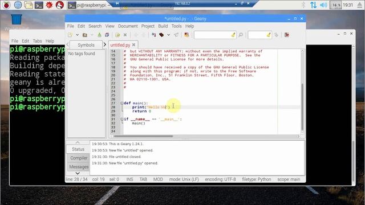Click the Build brick toolbar icon
This screenshot has width=365, height=205.
tap(161, 35)
